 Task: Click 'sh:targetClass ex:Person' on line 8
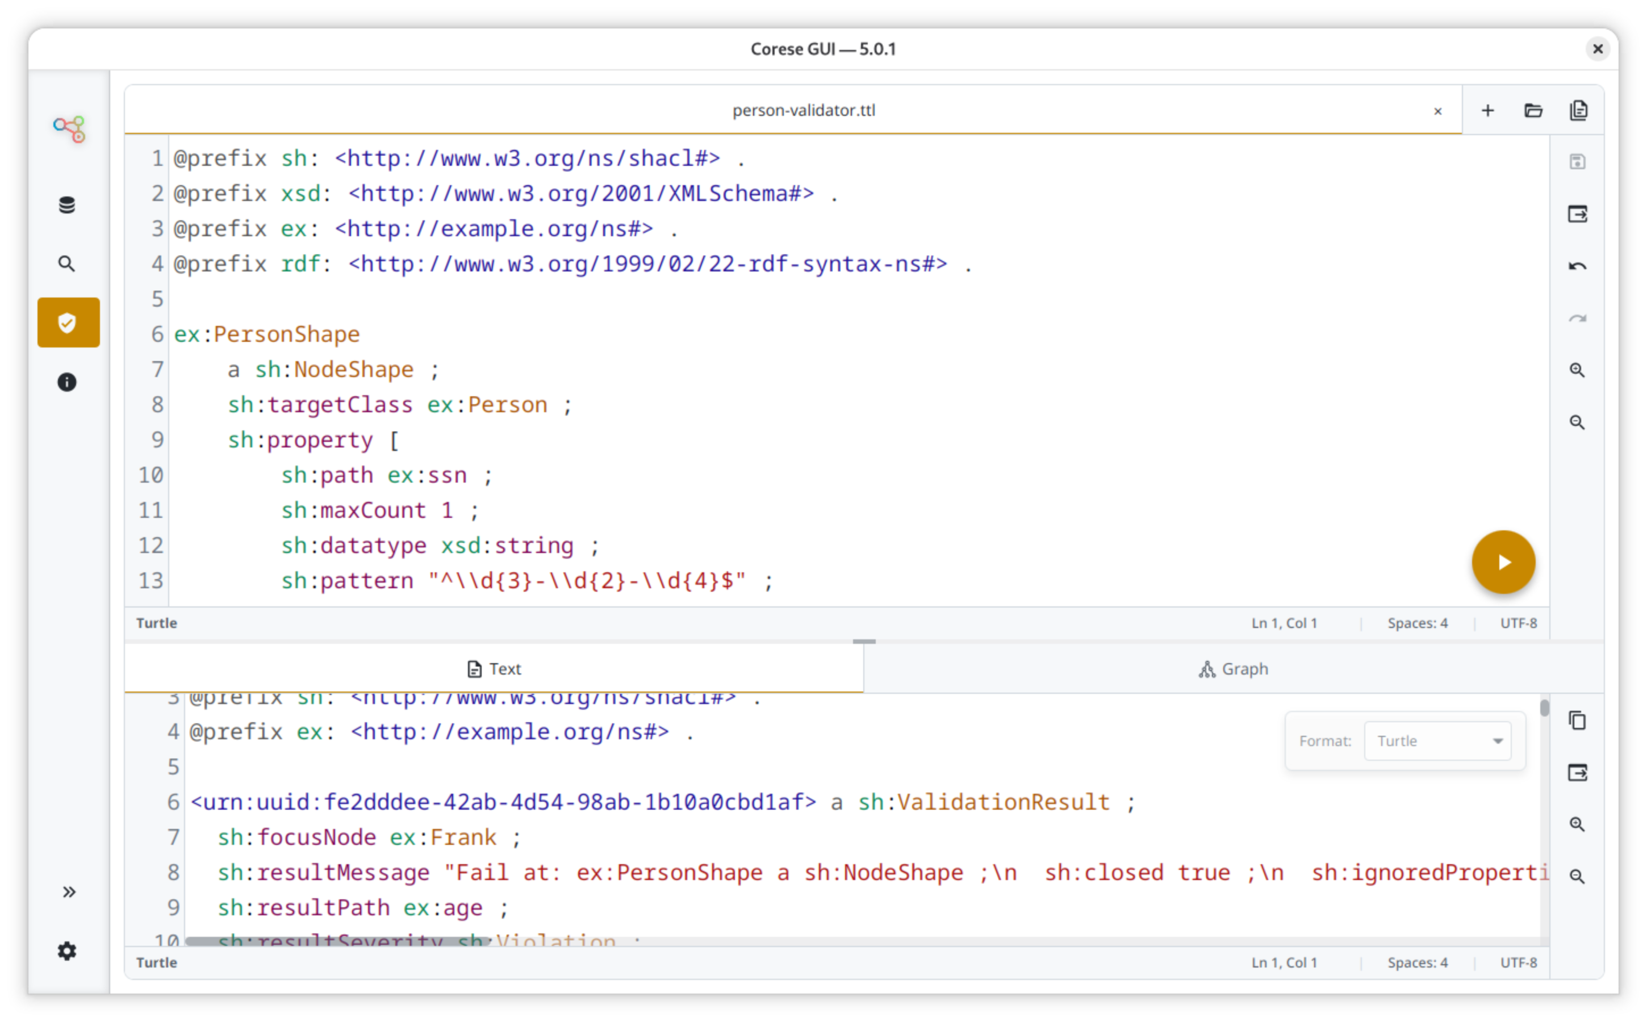tap(387, 404)
